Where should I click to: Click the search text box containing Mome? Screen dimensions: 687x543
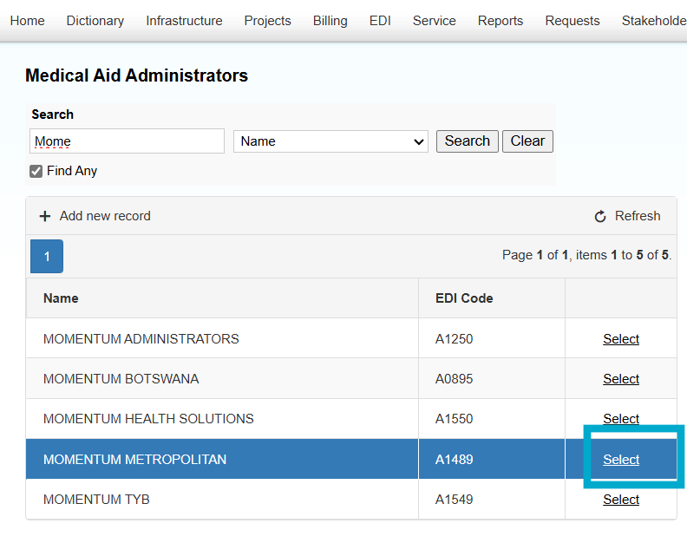point(127,141)
